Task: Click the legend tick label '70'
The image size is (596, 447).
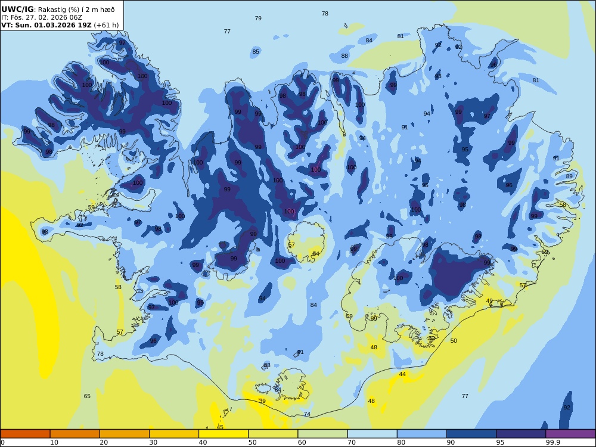Action: pos(352,442)
